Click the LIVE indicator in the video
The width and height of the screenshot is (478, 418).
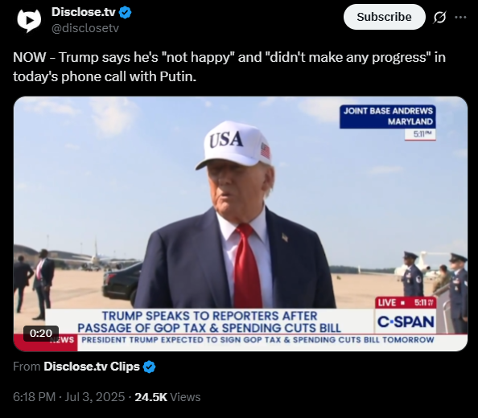click(x=388, y=302)
